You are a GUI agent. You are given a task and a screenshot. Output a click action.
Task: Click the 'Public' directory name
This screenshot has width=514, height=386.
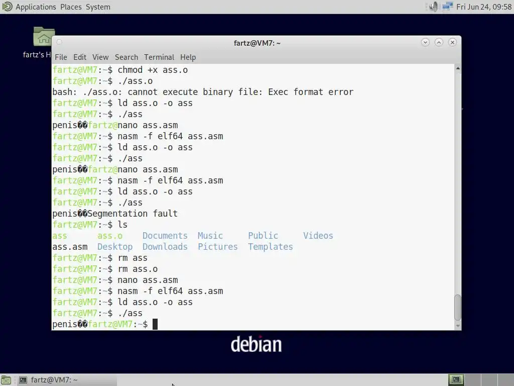[x=263, y=236]
